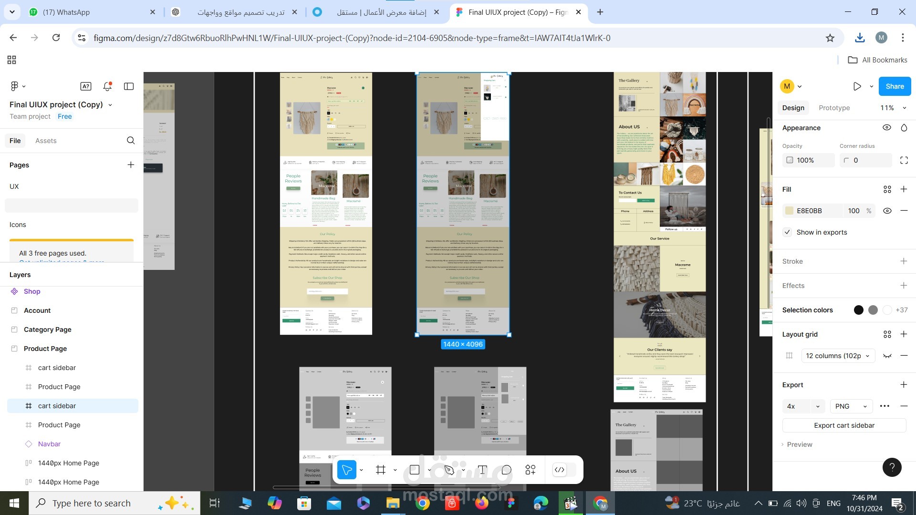The height and width of the screenshot is (515, 916).
Task: Expand the Preview section
Action: coord(797,444)
